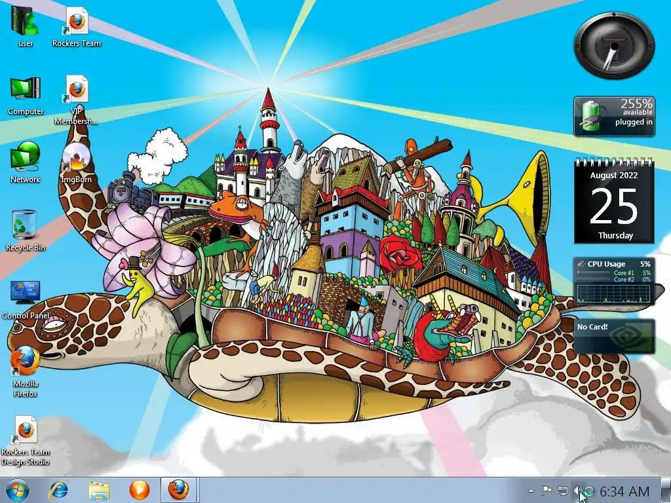Click the CPU Usage gadget graph
Image resolution: width=671 pixels, height=503 pixels.
613,293
